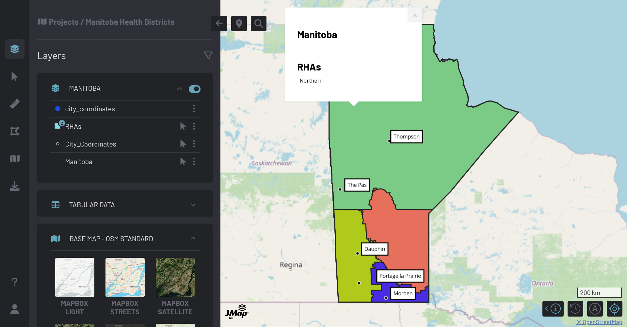Image resolution: width=627 pixels, height=327 pixels.
Task: Expand the TABULAR DATA section
Action: coord(193,205)
